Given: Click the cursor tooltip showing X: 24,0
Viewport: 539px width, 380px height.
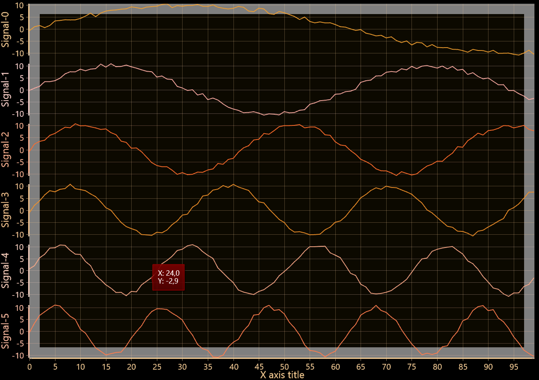Looking at the screenshot, I should [168, 277].
